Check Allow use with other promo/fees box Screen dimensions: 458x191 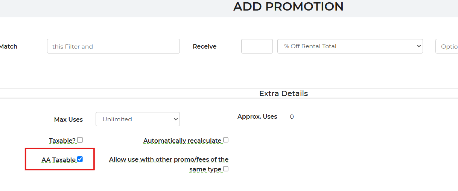[x=226, y=169]
